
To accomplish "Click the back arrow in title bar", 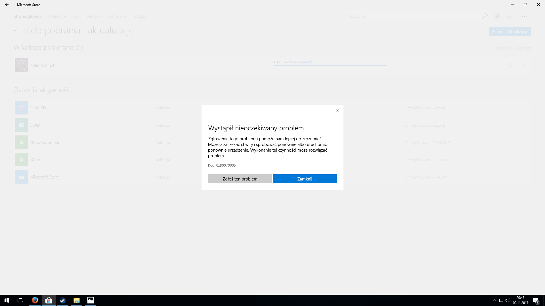I will point(7,5).
